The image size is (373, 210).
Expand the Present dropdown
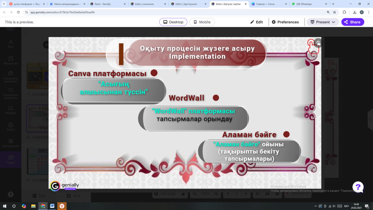click(x=323, y=22)
